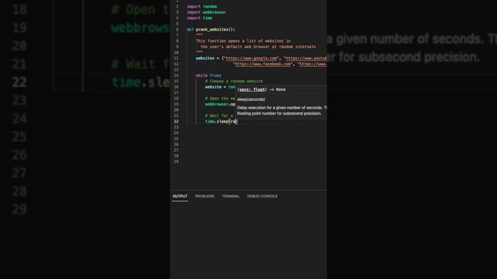Click tooltip signature '(secs: float) -> None'

click(261, 90)
